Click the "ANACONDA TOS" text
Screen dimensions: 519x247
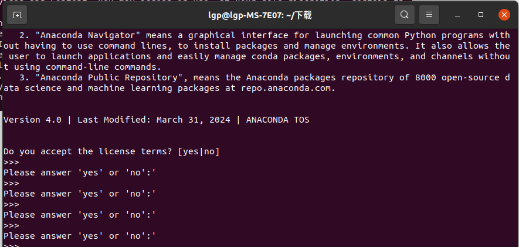[x=278, y=120]
